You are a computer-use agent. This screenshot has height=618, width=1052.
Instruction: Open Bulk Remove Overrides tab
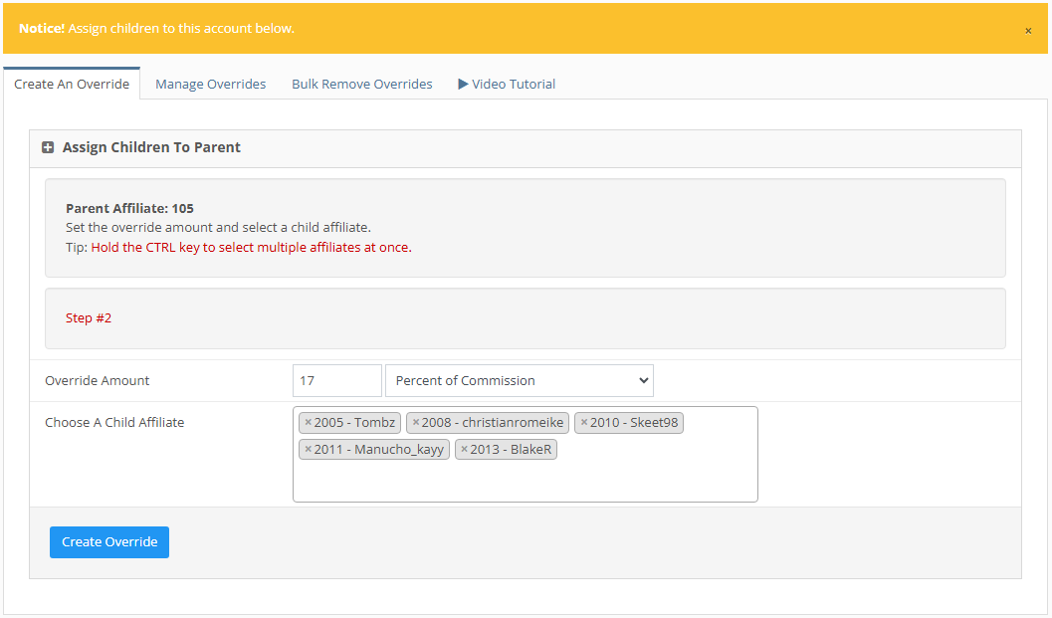[361, 85]
